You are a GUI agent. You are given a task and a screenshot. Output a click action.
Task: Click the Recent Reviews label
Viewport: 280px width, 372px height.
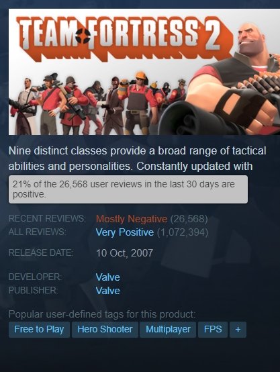coord(47,218)
